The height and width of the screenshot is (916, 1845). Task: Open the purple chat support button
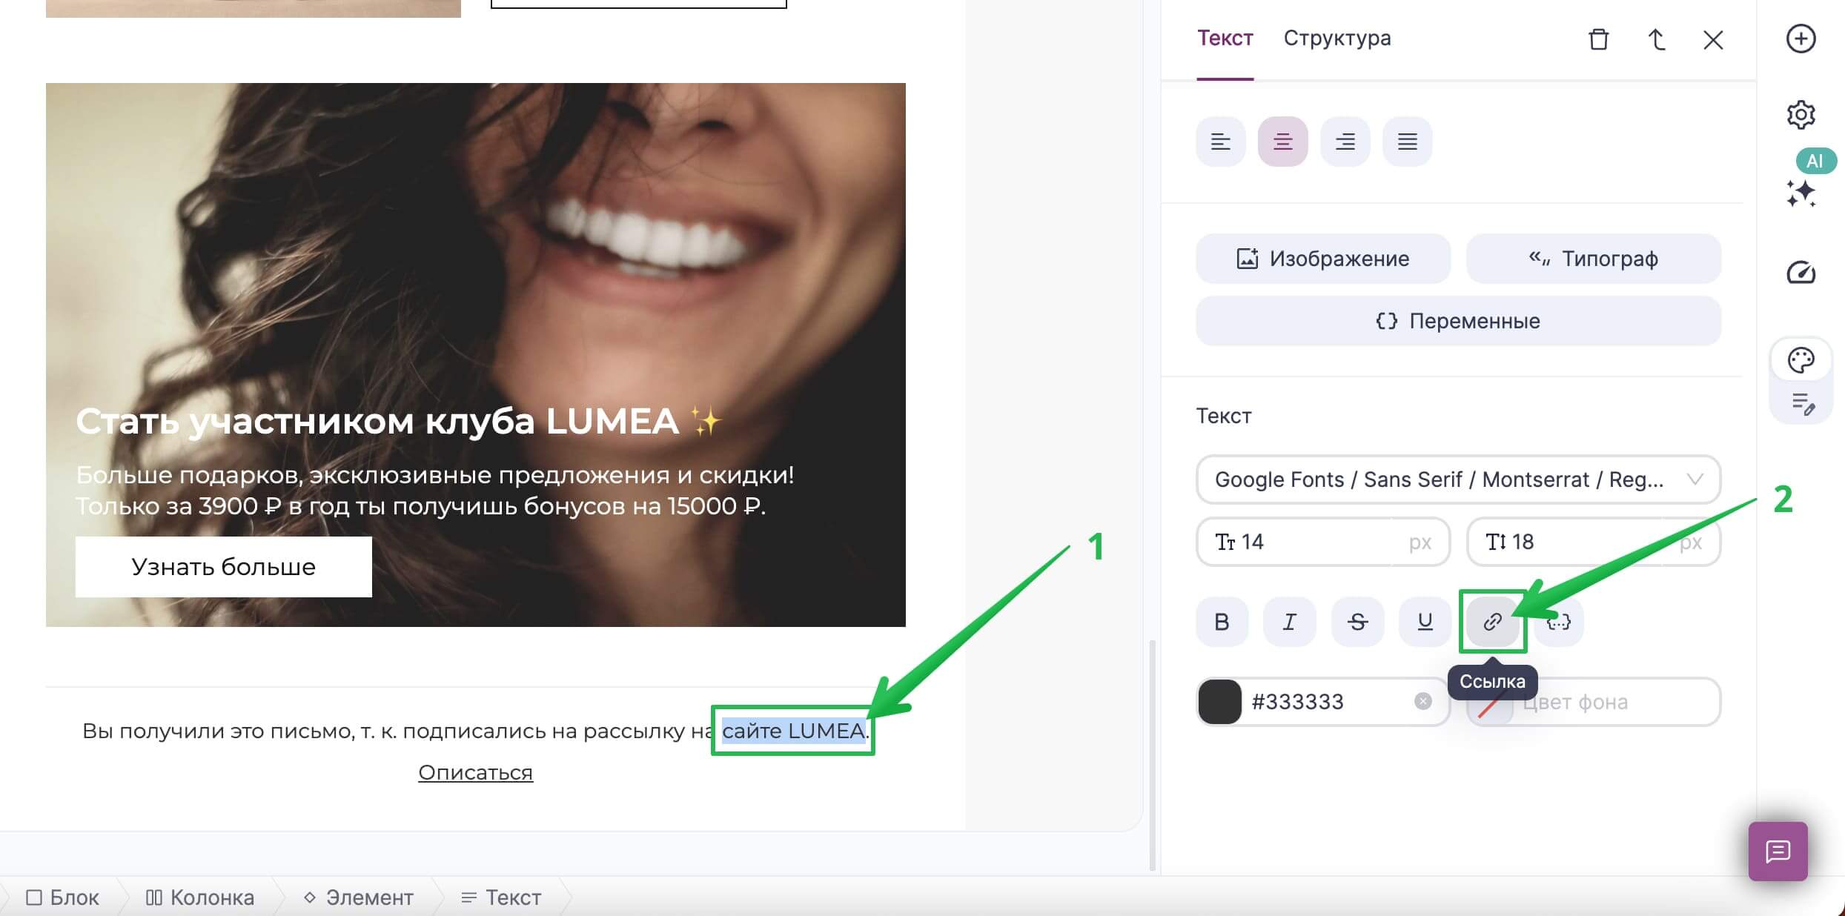pos(1778,851)
